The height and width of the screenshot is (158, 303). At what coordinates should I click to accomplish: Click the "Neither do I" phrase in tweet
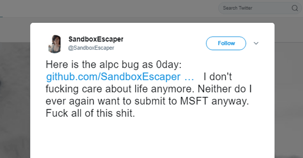coord(225,89)
